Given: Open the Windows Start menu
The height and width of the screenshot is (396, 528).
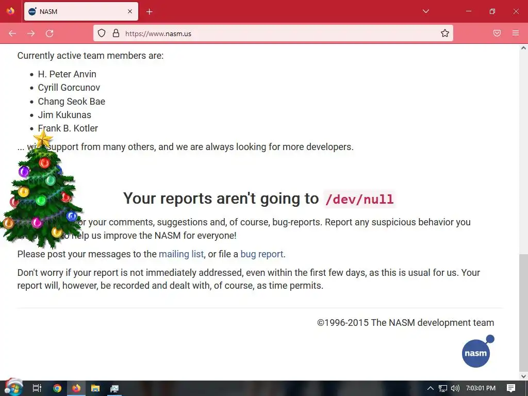Looking at the screenshot, I should (x=13, y=388).
